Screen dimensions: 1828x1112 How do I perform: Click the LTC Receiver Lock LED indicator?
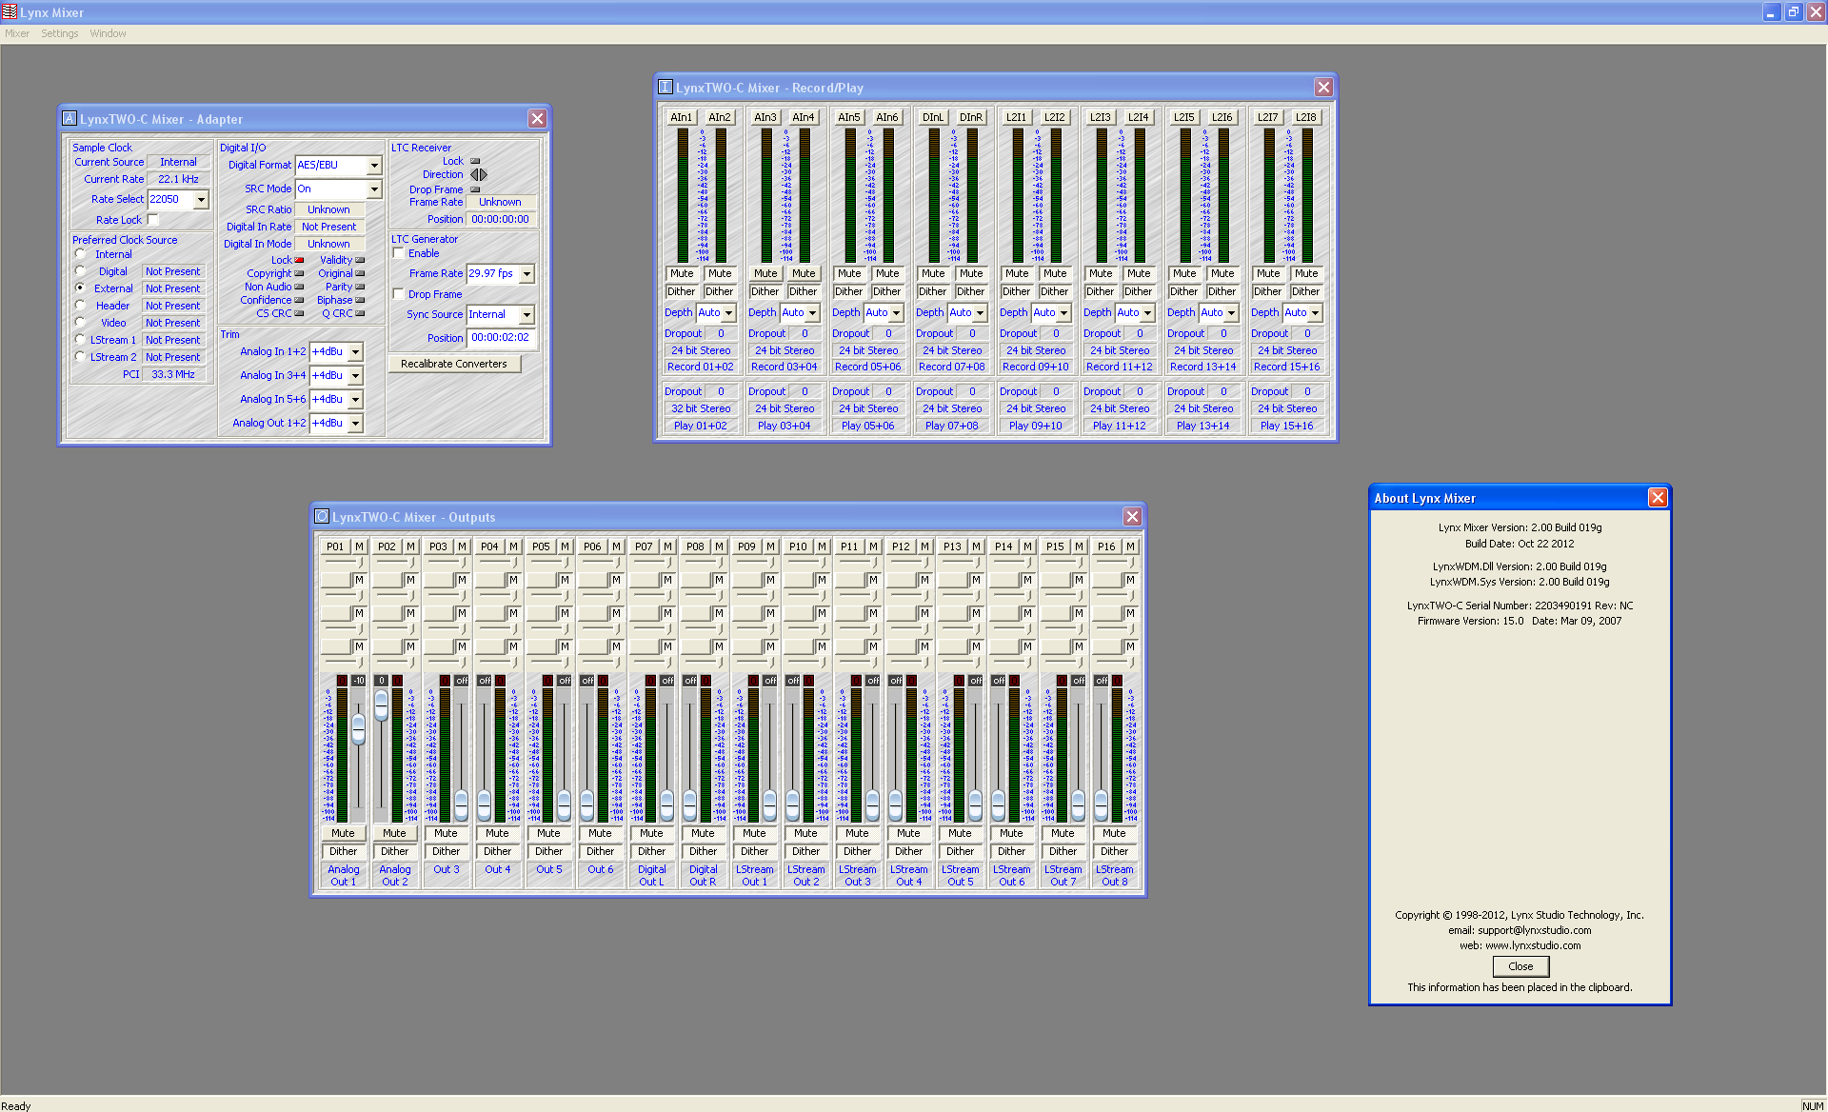[475, 161]
